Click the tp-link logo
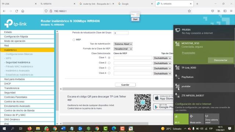Screen dimensions: 235x132 coord(15,23)
